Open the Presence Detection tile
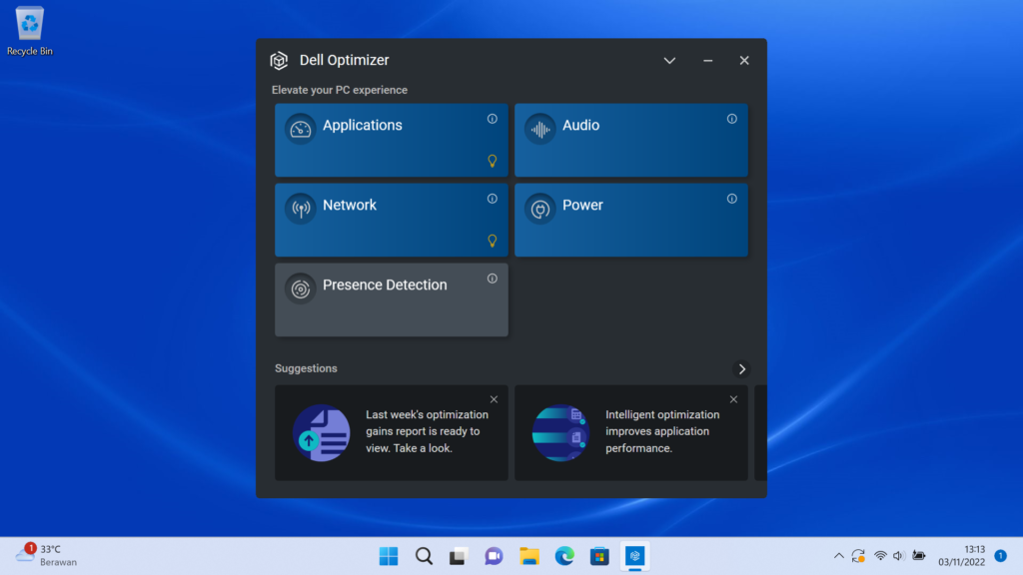 pos(391,299)
